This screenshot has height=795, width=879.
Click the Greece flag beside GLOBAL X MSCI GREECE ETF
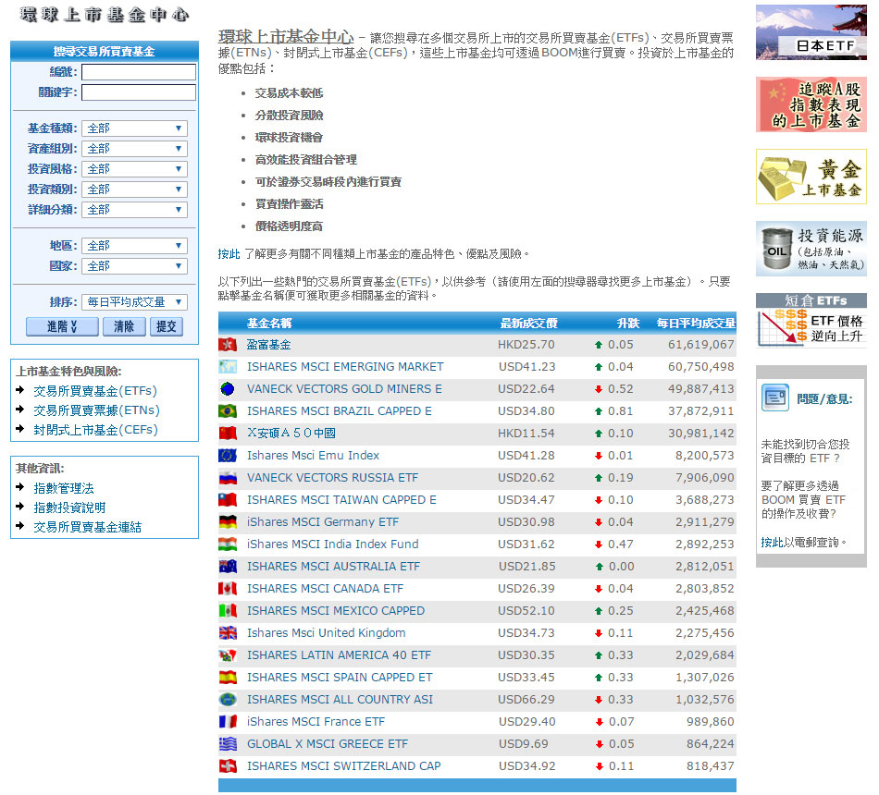[228, 744]
